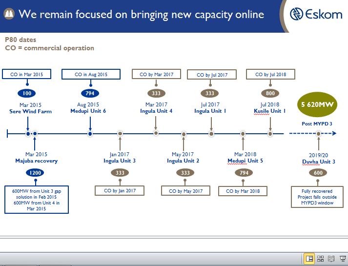Select the '333' oval above Ingula Unit 1
348x266 pixels.
(x=210, y=93)
